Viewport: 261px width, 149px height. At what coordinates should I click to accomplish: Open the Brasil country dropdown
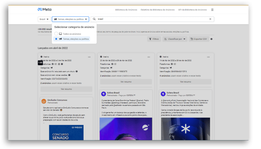pos(44,19)
